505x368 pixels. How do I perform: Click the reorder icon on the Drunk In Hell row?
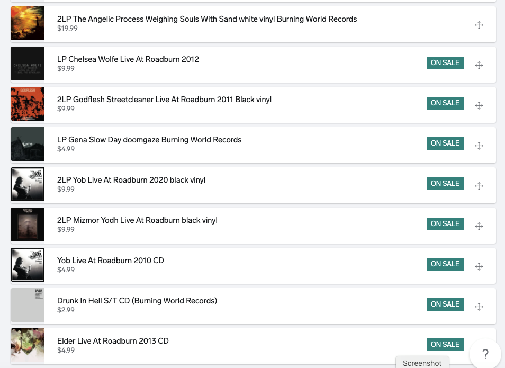coord(479,307)
